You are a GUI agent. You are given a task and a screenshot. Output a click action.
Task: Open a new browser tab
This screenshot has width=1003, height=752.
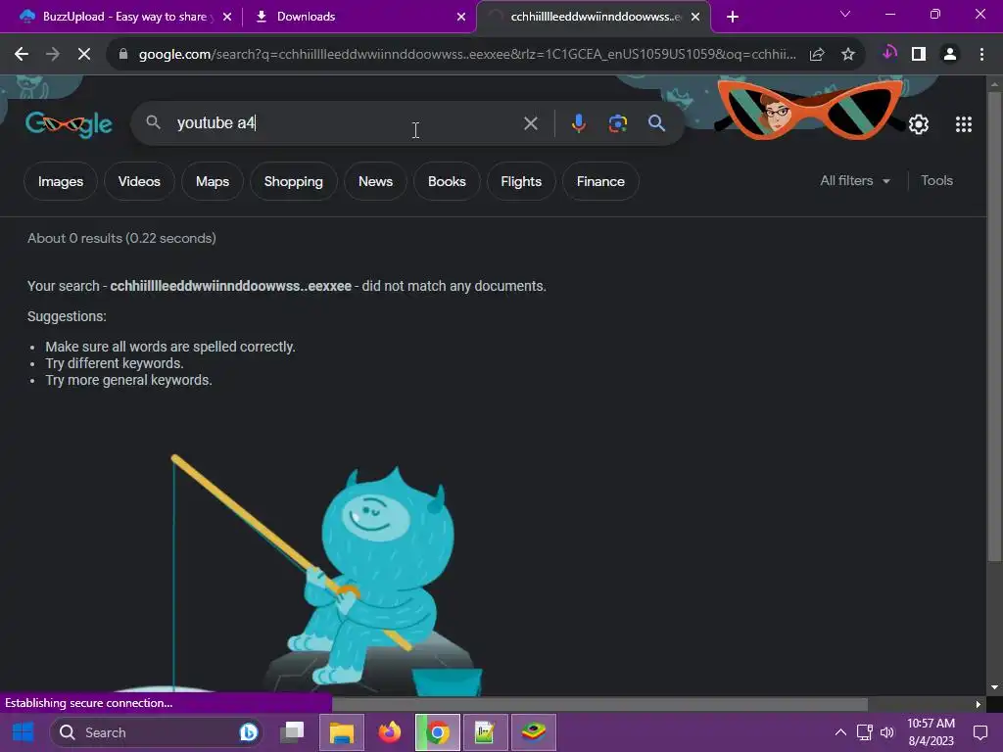pos(733,17)
